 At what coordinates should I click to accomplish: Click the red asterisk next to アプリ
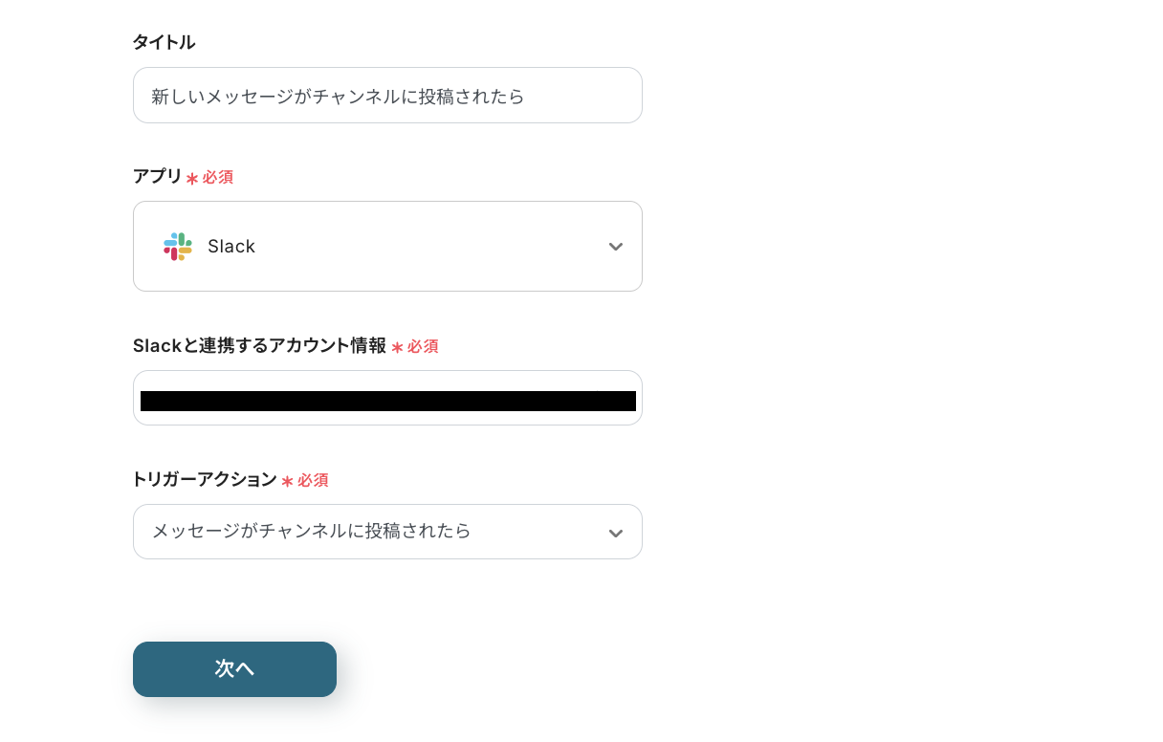[x=191, y=177]
